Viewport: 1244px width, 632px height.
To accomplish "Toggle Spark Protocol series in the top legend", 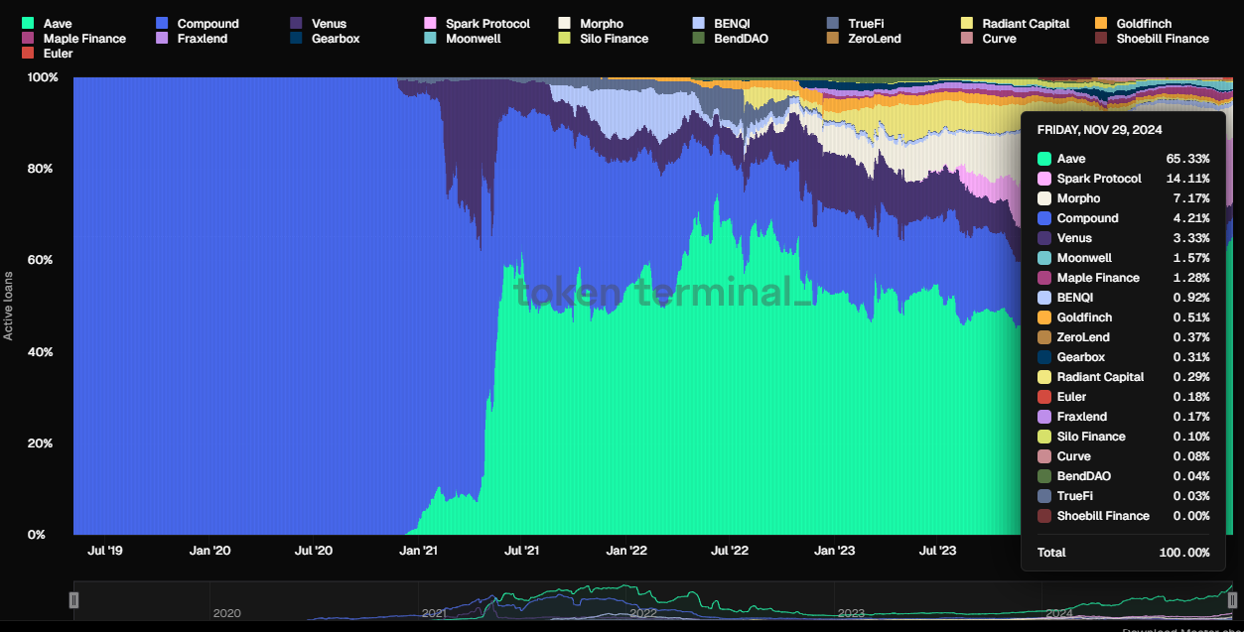I will click(477, 23).
